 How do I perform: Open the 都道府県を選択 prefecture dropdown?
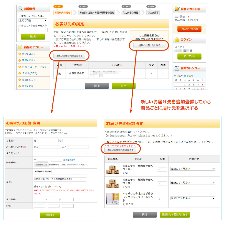tap(43, 171)
